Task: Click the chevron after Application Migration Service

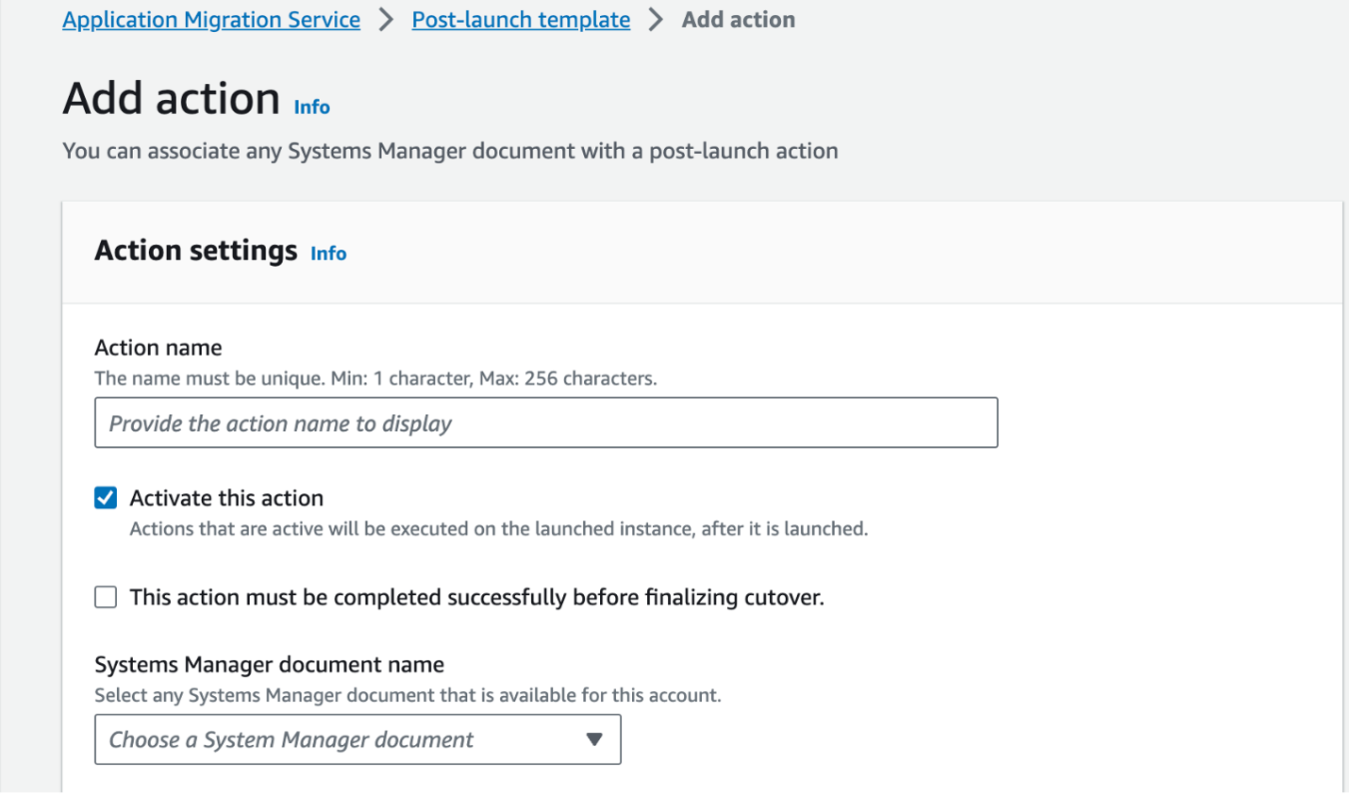Action: pyautogui.click(x=386, y=20)
